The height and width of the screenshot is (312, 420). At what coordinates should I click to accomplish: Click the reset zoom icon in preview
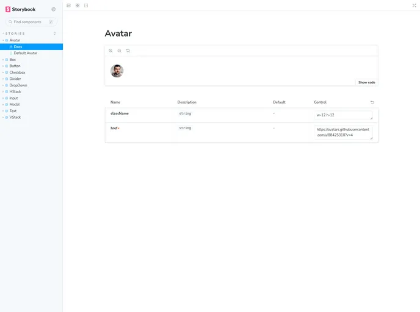tap(128, 51)
